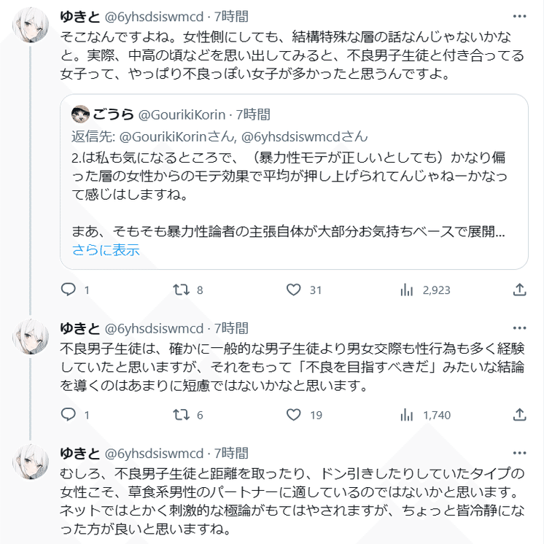Click ごうら cat avatar in quoted tweet
The image size is (544, 544).
(x=80, y=114)
